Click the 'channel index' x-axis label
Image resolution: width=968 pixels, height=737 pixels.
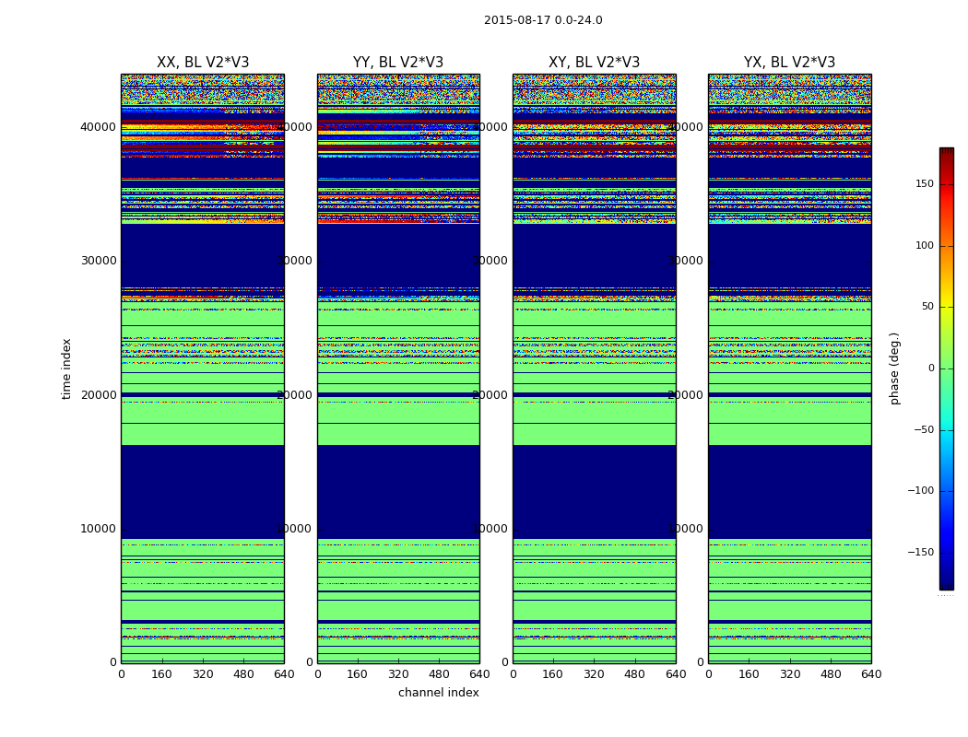439,693
